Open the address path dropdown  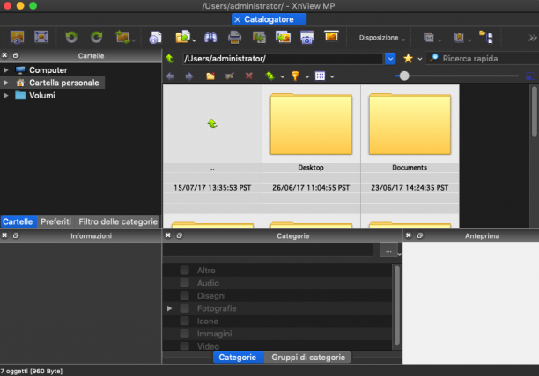point(390,59)
